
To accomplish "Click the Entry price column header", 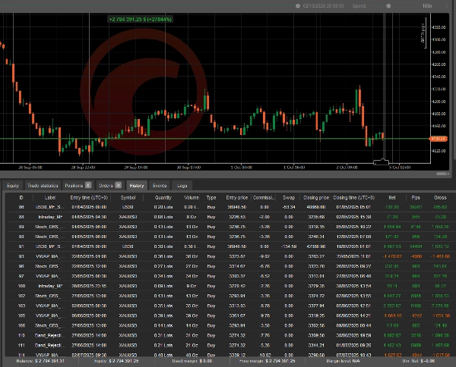I will 237,198.
